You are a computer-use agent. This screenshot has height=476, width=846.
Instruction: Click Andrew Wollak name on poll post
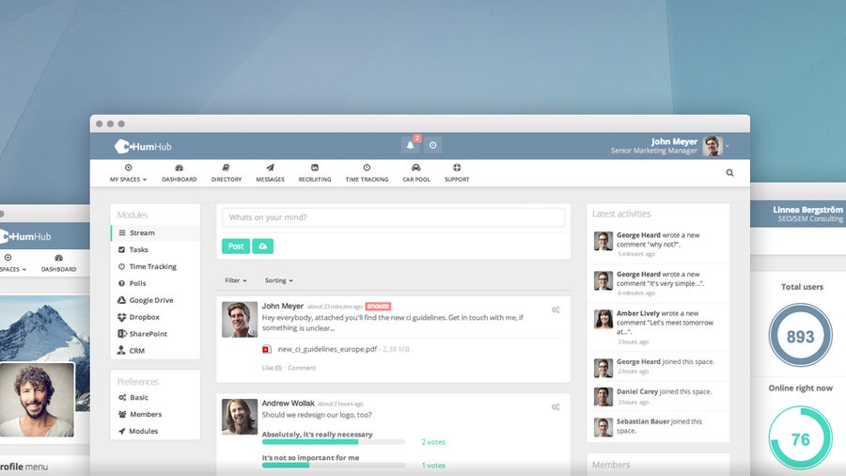click(289, 404)
